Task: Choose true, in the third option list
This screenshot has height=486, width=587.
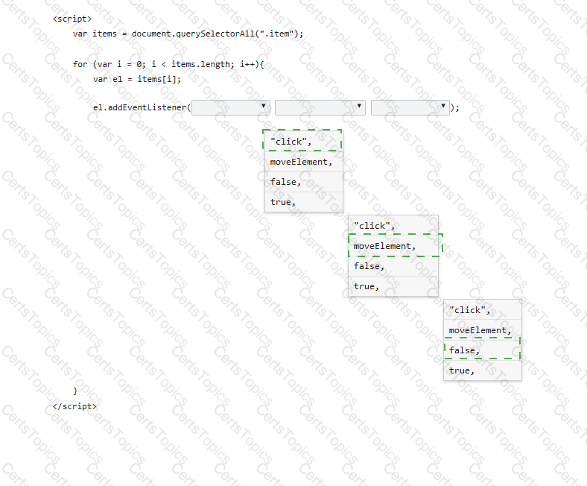Action: [x=483, y=370]
